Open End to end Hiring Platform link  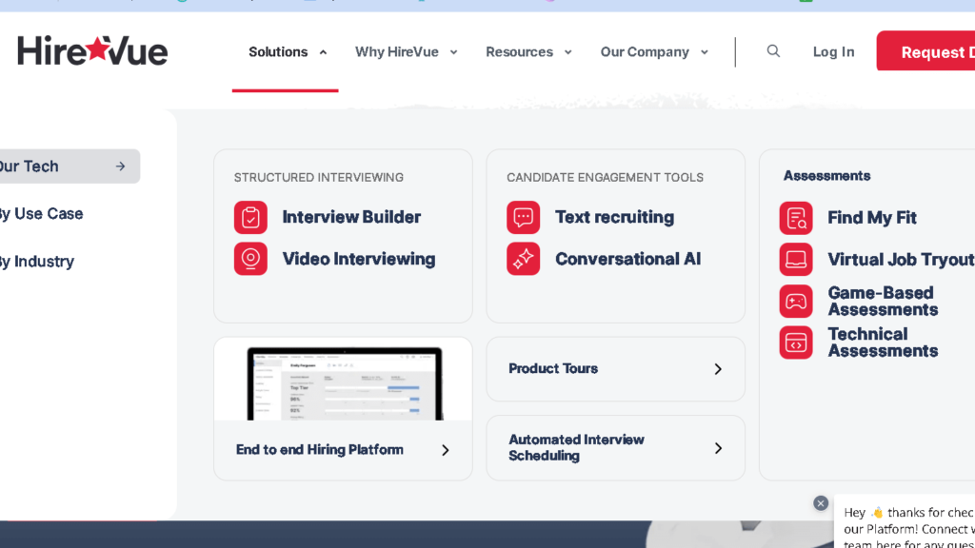320,449
